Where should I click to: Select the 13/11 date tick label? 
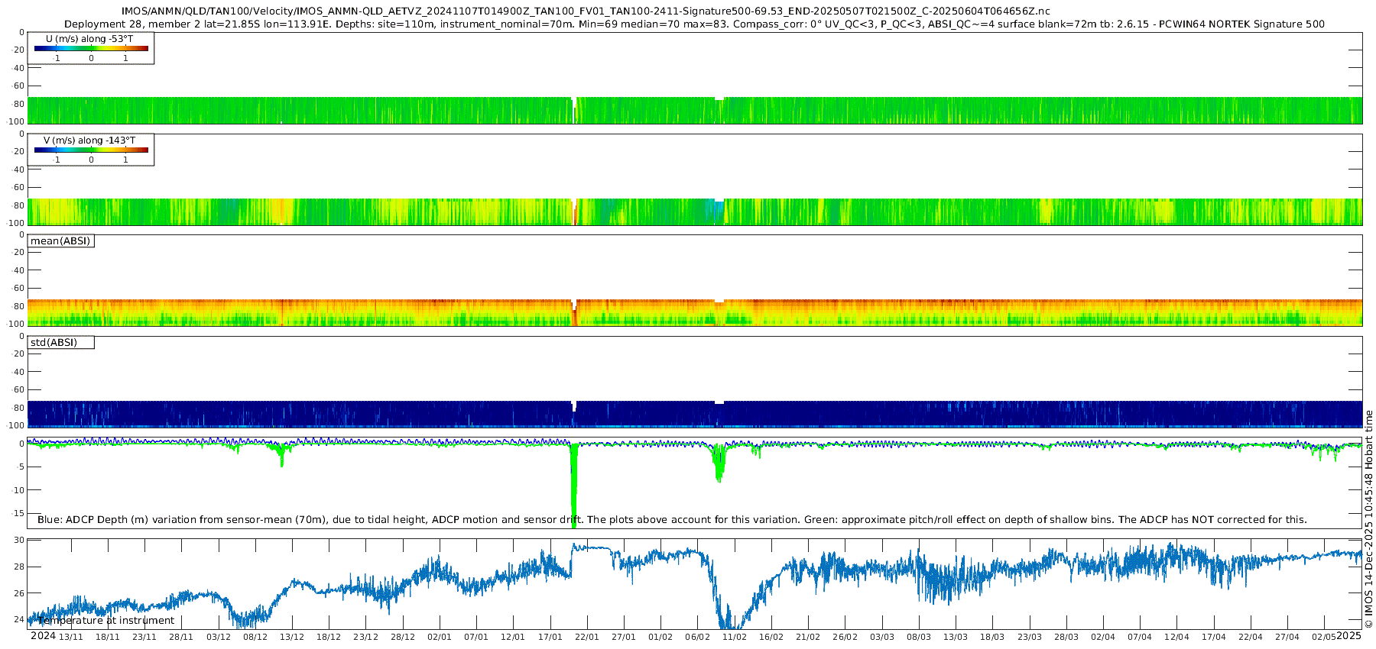coord(70,637)
